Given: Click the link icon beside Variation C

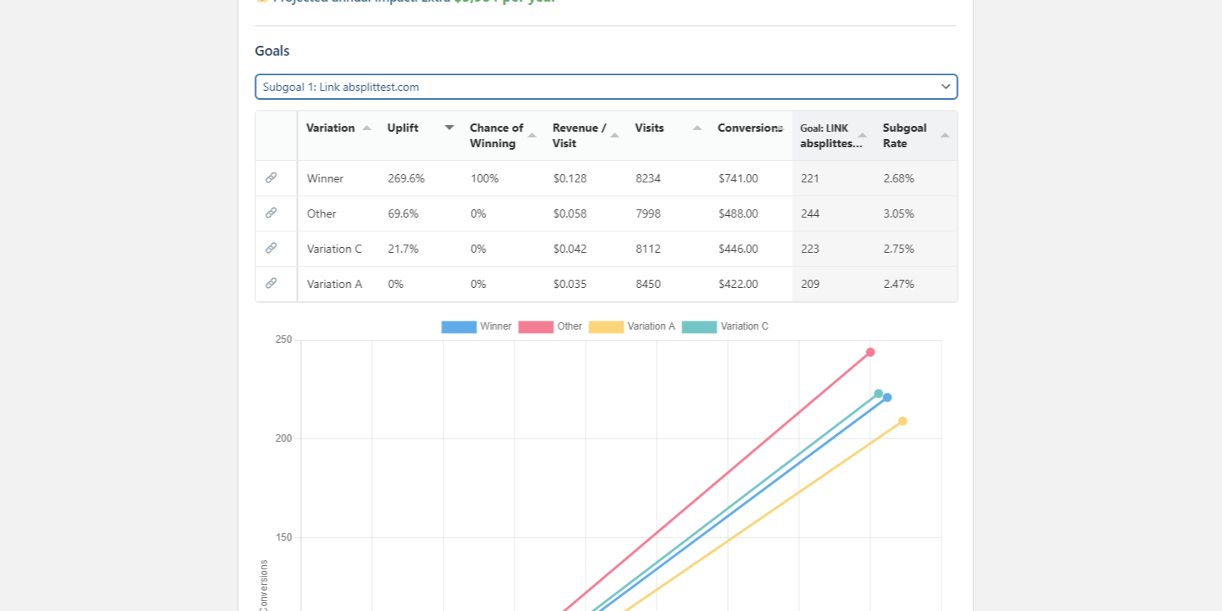Looking at the screenshot, I should [271, 248].
